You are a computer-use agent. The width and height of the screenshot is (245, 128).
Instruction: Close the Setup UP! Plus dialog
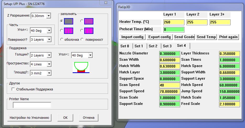[x=106, y=3]
